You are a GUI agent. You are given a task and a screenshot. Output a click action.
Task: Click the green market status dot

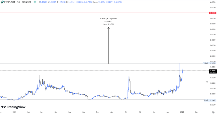coord(35,2)
